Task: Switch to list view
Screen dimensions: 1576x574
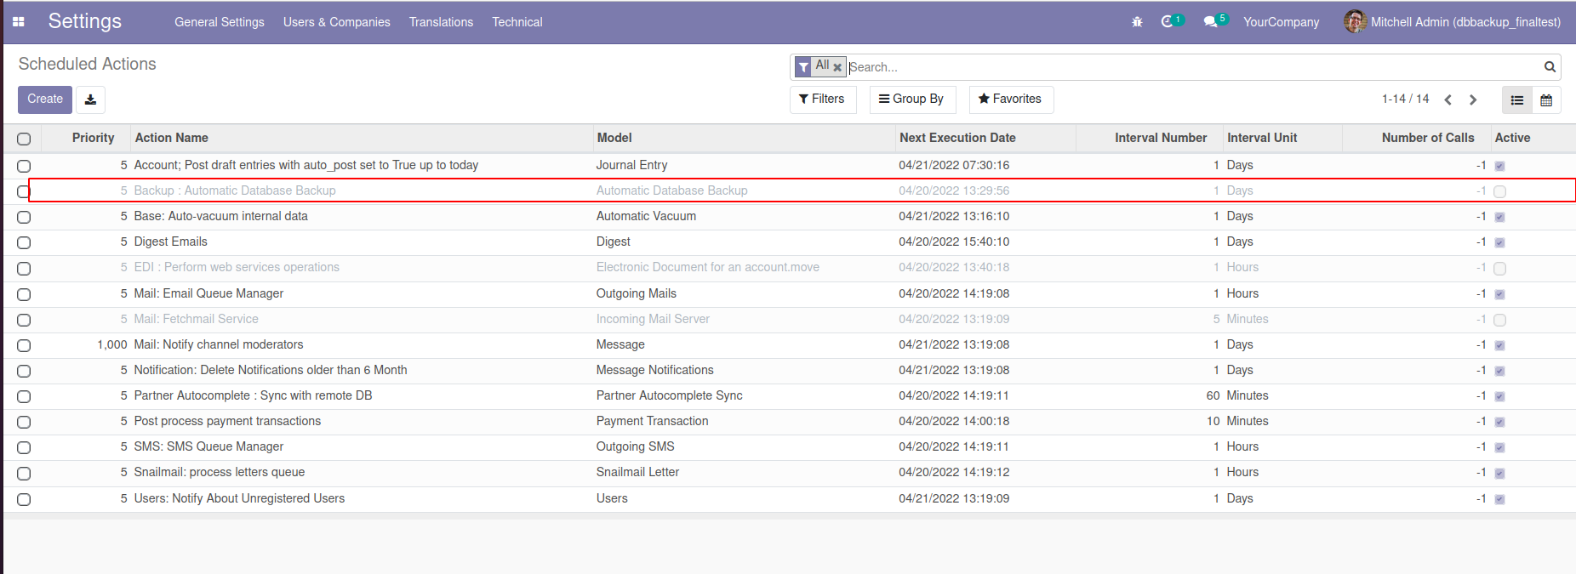Action: click(x=1516, y=99)
